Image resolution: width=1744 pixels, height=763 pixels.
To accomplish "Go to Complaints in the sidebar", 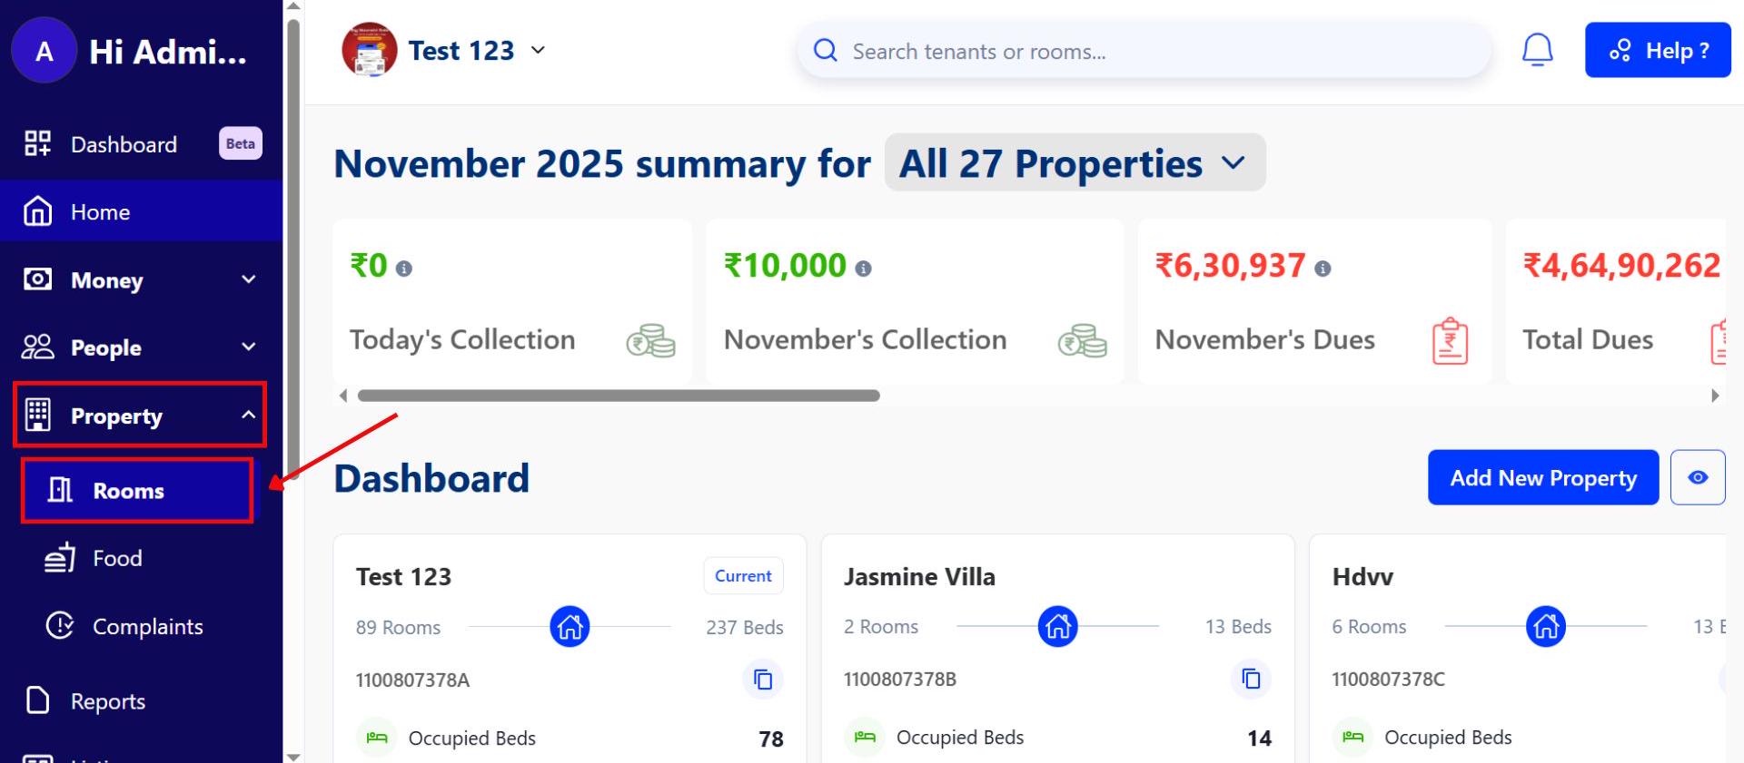I will [x=147, y=626].
